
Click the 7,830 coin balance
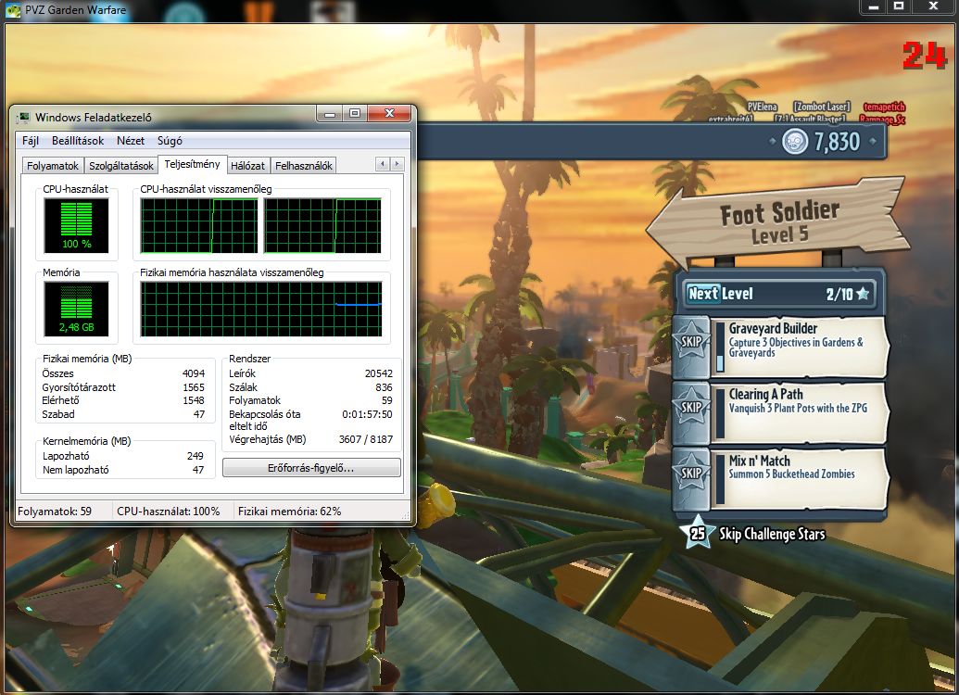pos(837,142)
